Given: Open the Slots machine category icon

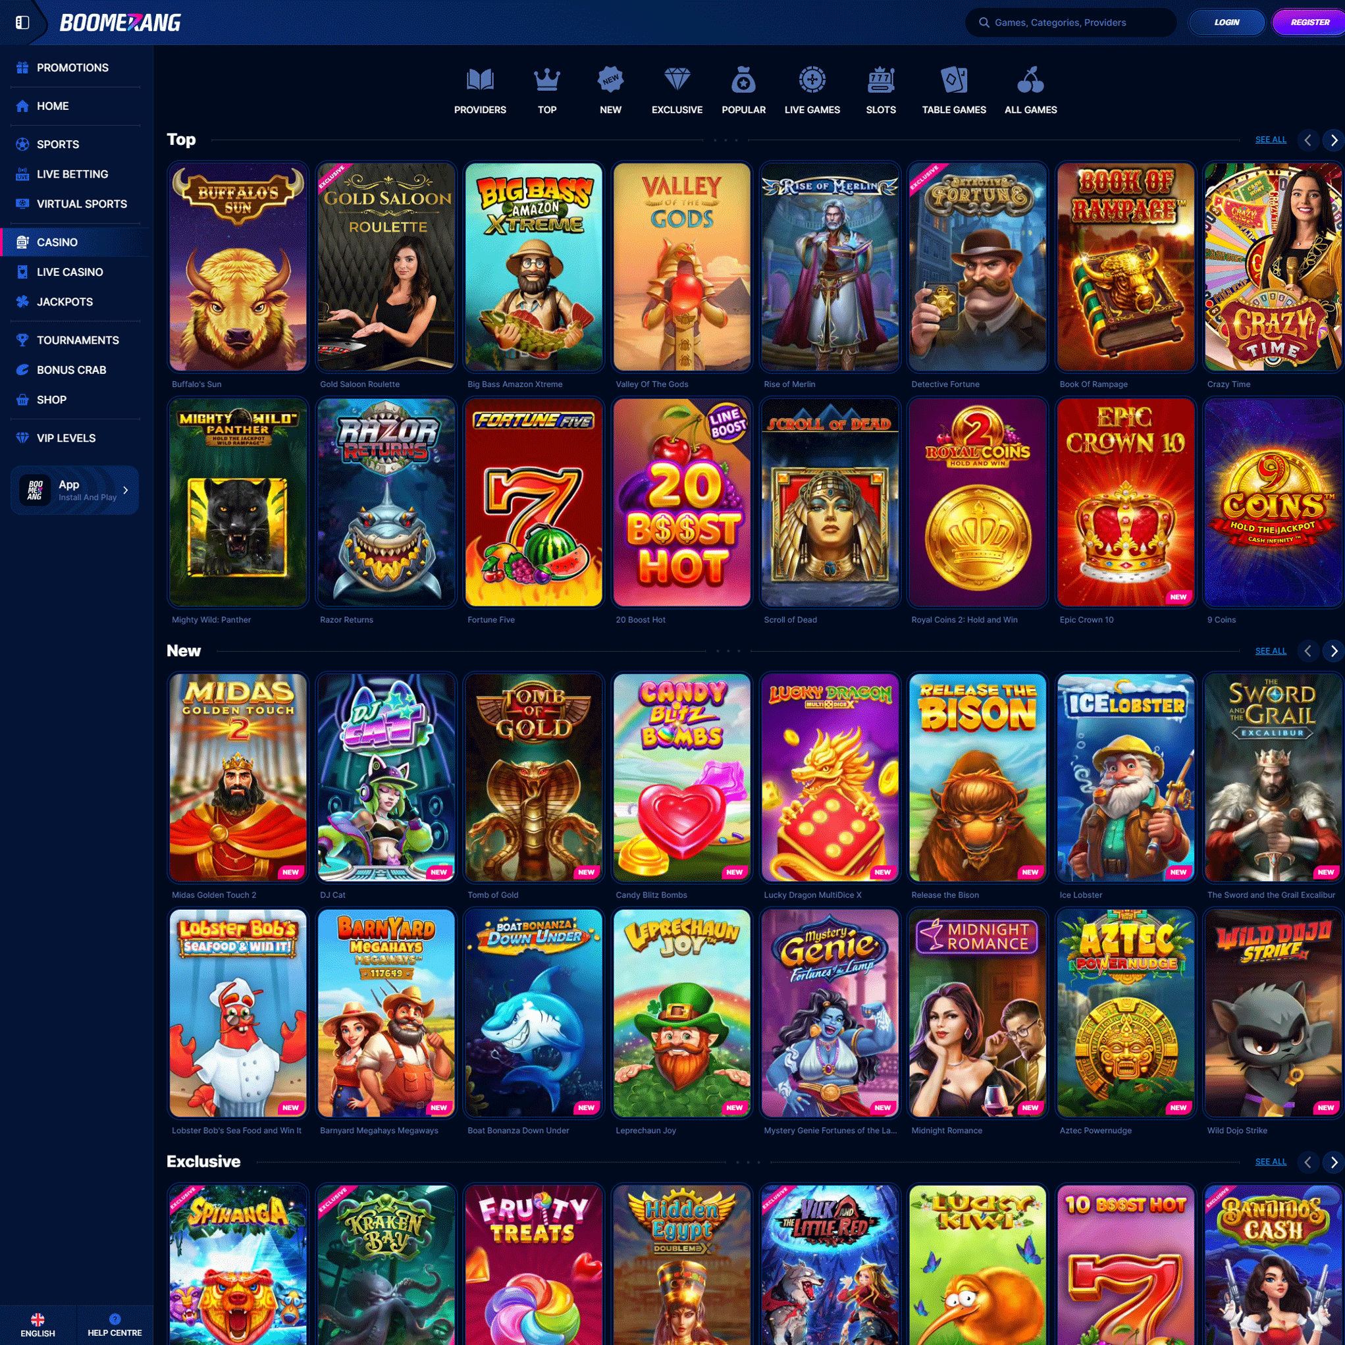Looking at the screenshot, I should tap(881, 81).
